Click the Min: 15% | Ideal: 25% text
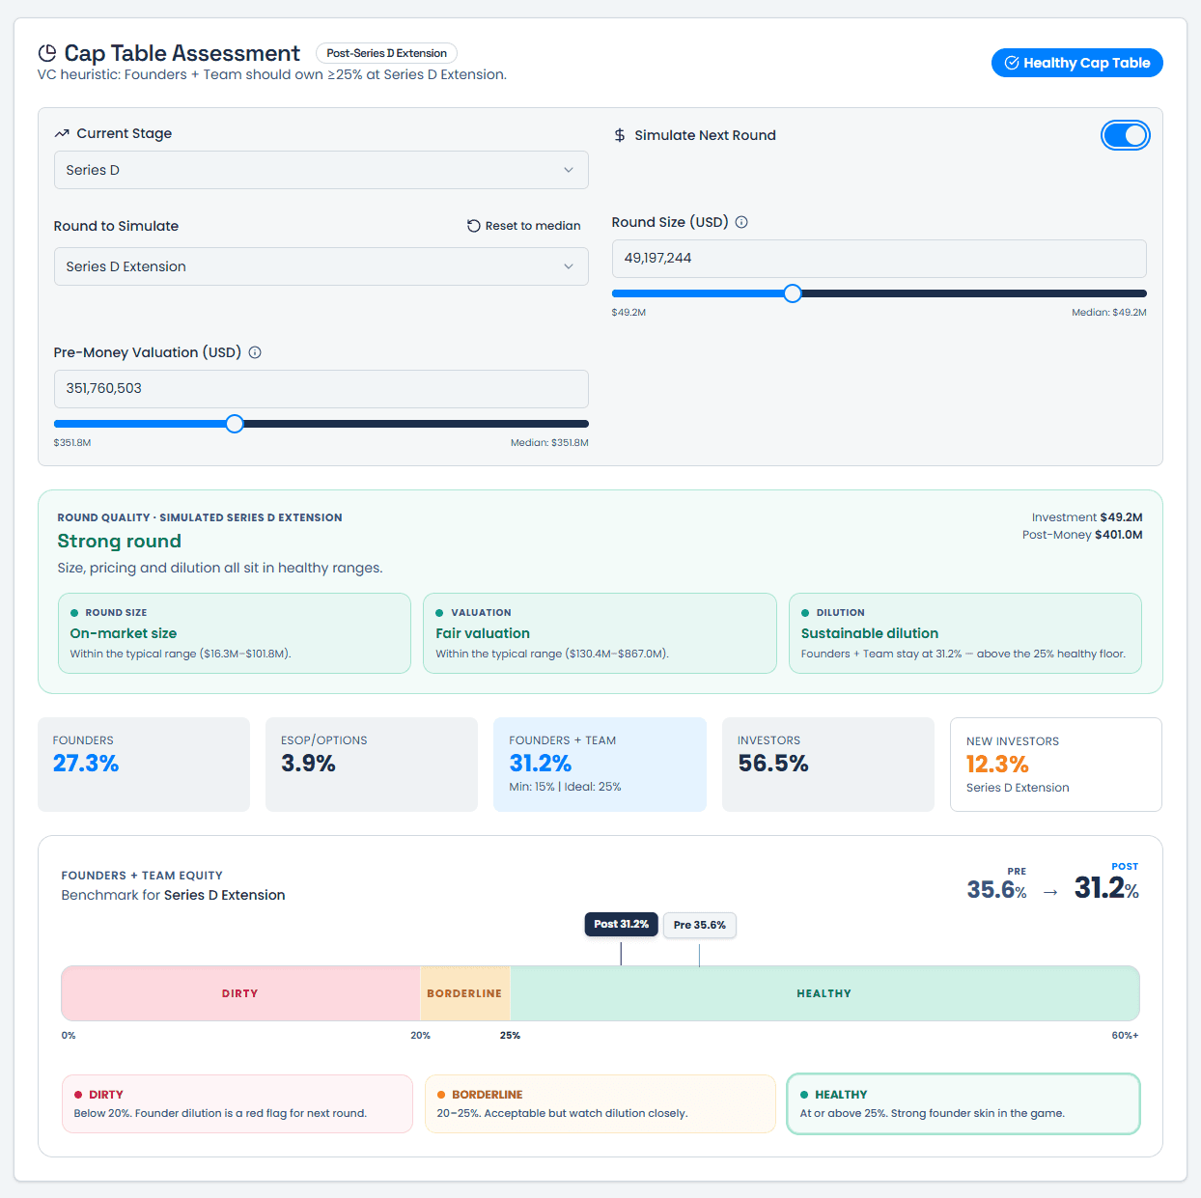 tap(565, 787)
